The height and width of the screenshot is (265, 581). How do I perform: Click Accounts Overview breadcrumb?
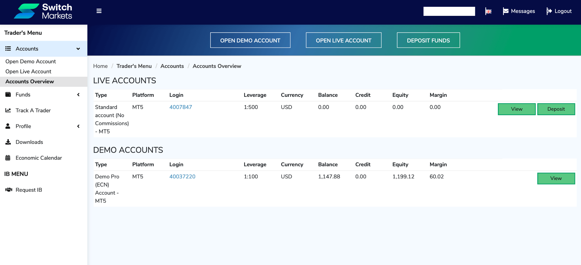[x=217, y=66]
